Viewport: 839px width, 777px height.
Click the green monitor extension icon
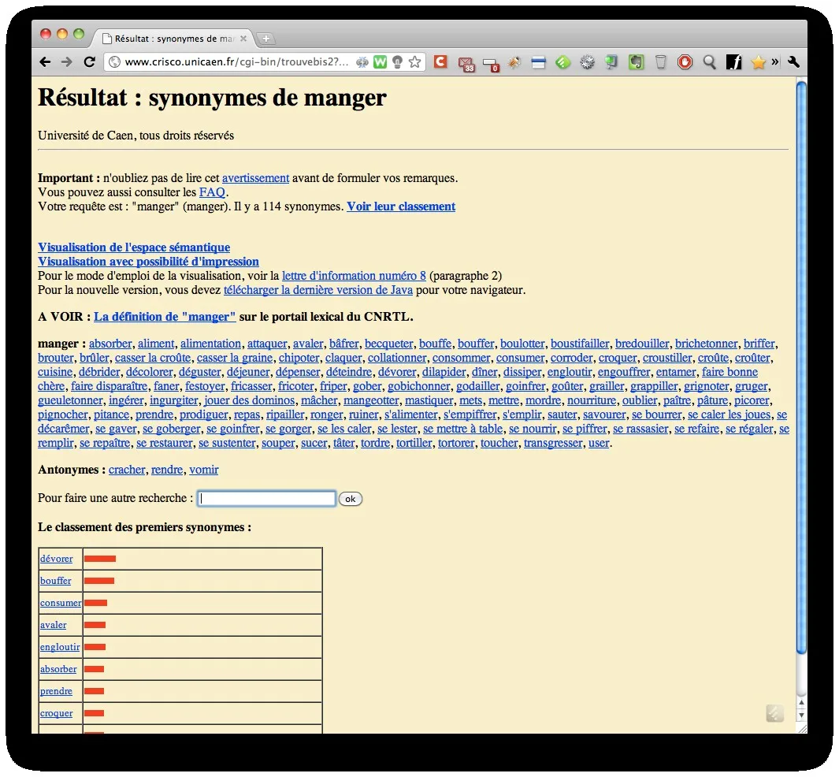pyautogui.click(x=611, y=62)
